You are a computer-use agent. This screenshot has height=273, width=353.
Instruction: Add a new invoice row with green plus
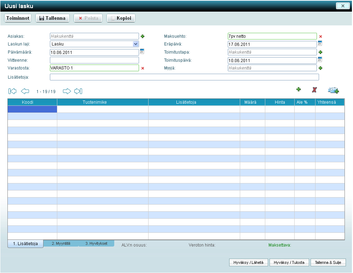pos(299,89)
